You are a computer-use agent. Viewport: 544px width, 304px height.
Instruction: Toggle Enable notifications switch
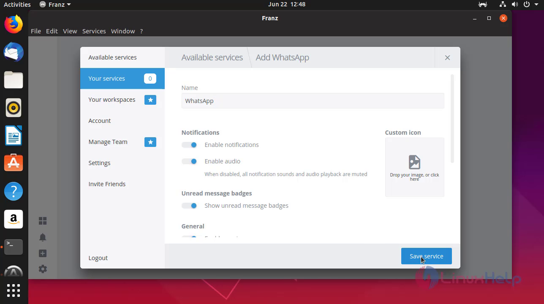(x=189, y=145)
